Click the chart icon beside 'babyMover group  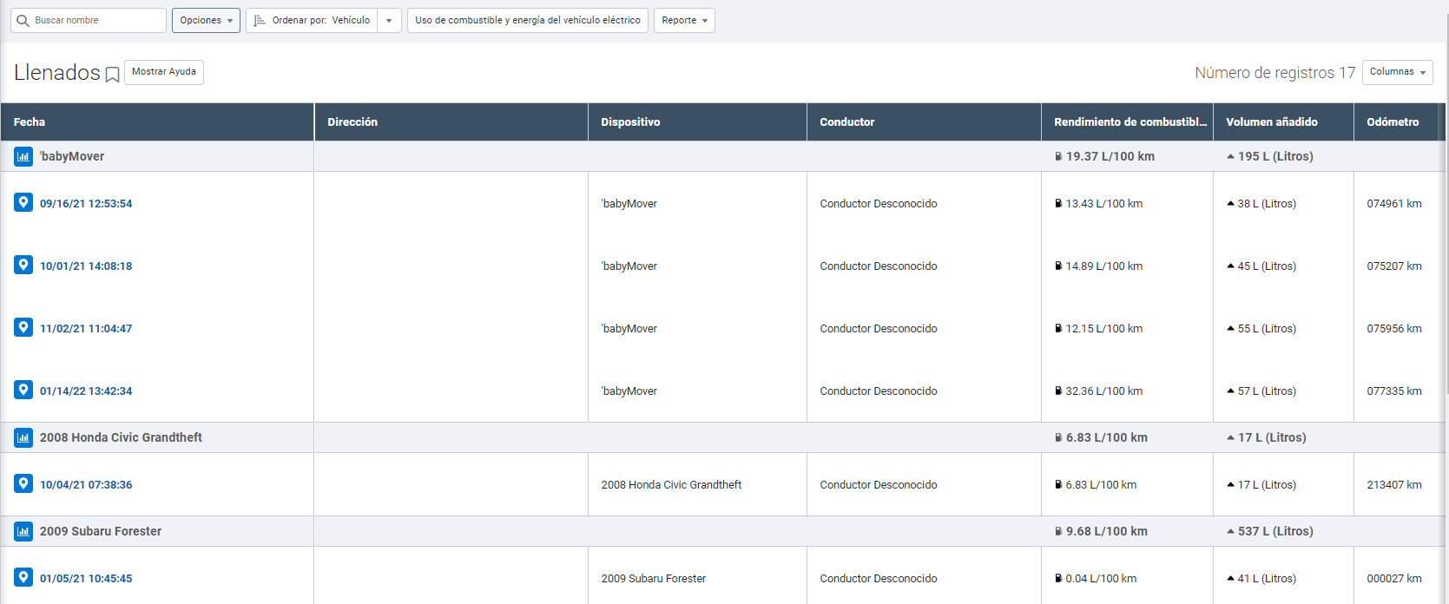[x=23, y=156]
